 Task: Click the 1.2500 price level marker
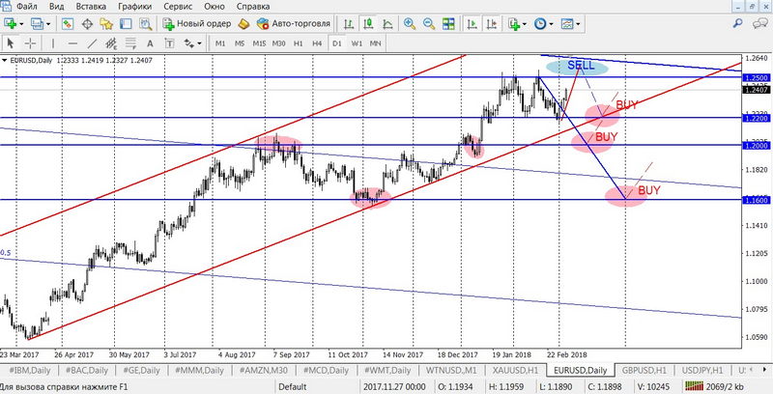click(757, 76)
